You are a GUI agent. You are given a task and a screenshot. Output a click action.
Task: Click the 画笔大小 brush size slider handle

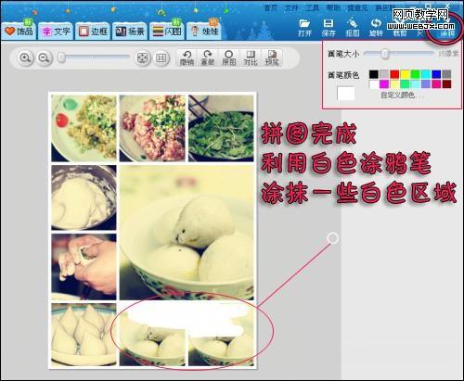(385, 54)
